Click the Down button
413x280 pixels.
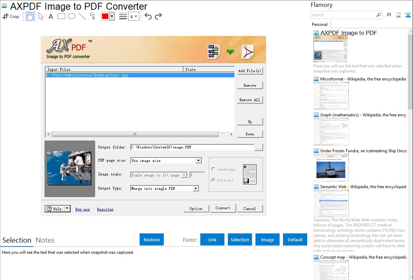(250, 134)
